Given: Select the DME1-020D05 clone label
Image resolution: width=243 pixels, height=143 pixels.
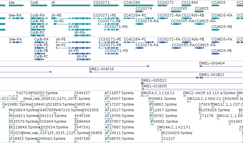Looking at the screenshot, I should pos(154,86).
